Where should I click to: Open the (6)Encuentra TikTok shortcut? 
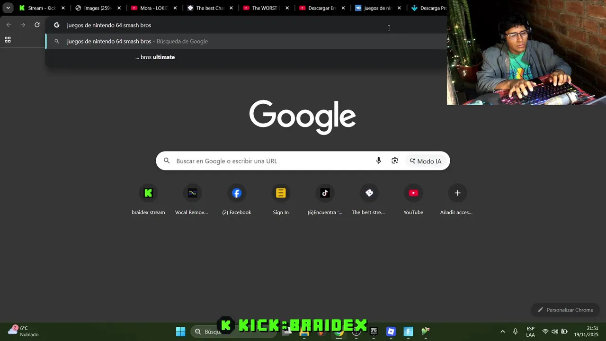(x=325, y=200)
